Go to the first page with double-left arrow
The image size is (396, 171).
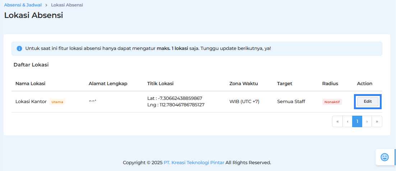coord(337,121)
